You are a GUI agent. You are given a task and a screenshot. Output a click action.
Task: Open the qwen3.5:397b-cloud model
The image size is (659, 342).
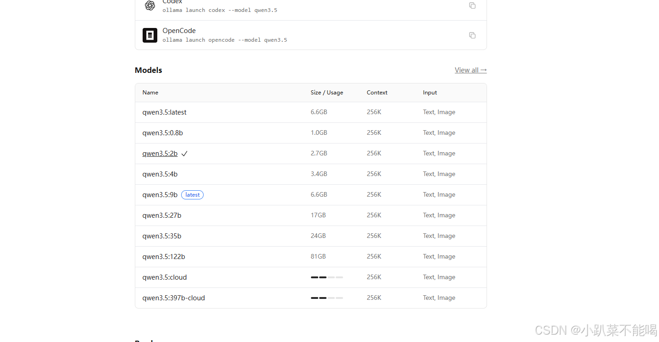click(174, 298)
